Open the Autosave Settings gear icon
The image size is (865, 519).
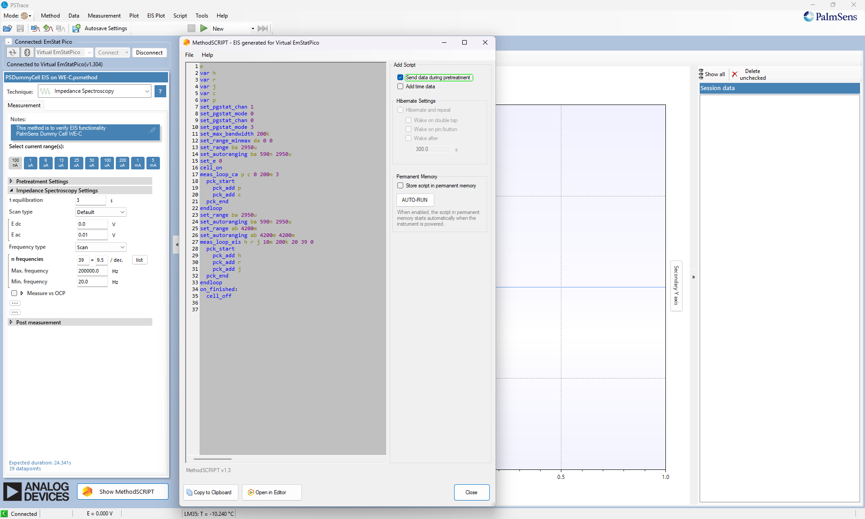pos(76,28)
